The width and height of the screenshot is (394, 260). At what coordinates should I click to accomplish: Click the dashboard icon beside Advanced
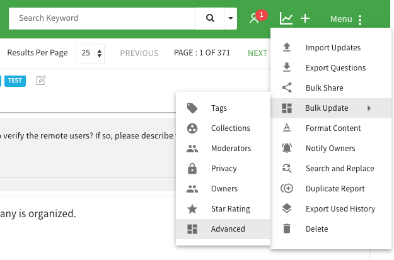pyautogui.click(x=192, y=229)
